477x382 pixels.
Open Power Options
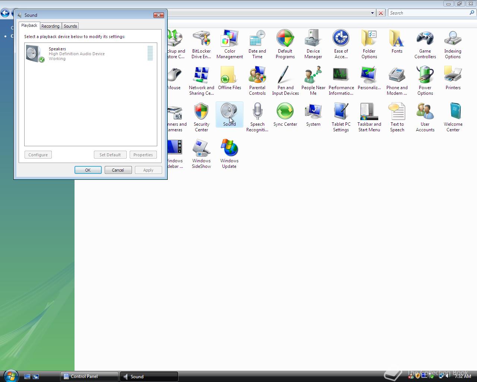click(425, 81)
